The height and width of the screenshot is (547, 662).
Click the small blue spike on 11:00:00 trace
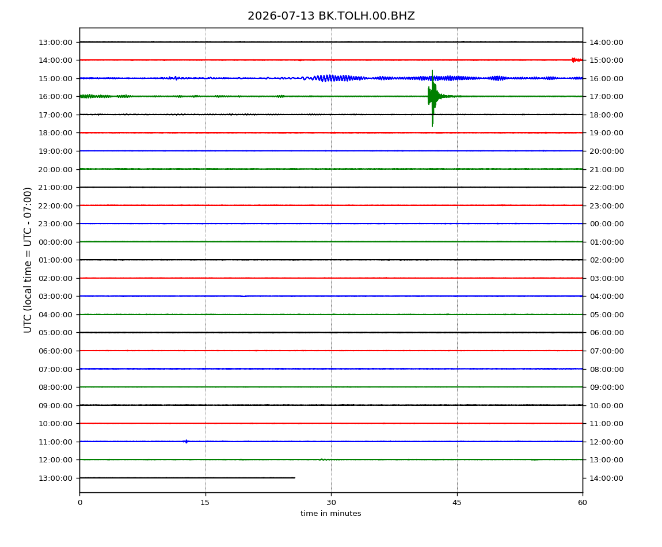(186, 442)
